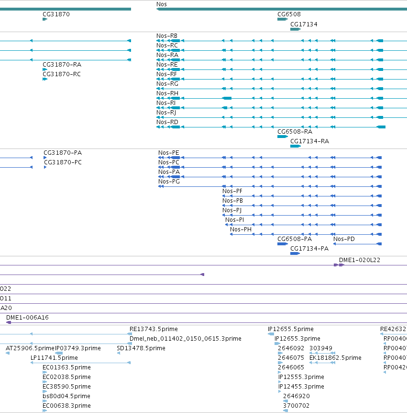407x413 pixels.
Task: Click the CG17134 gene label
Action: [x=304, y=24]
